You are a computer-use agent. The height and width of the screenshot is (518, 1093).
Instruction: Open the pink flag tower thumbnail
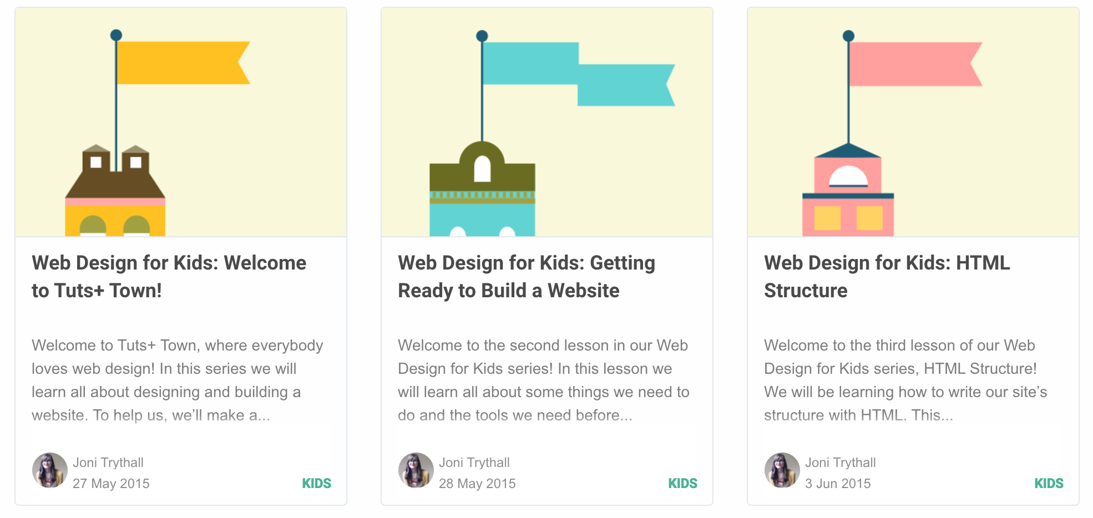click(x=913, y=123)
